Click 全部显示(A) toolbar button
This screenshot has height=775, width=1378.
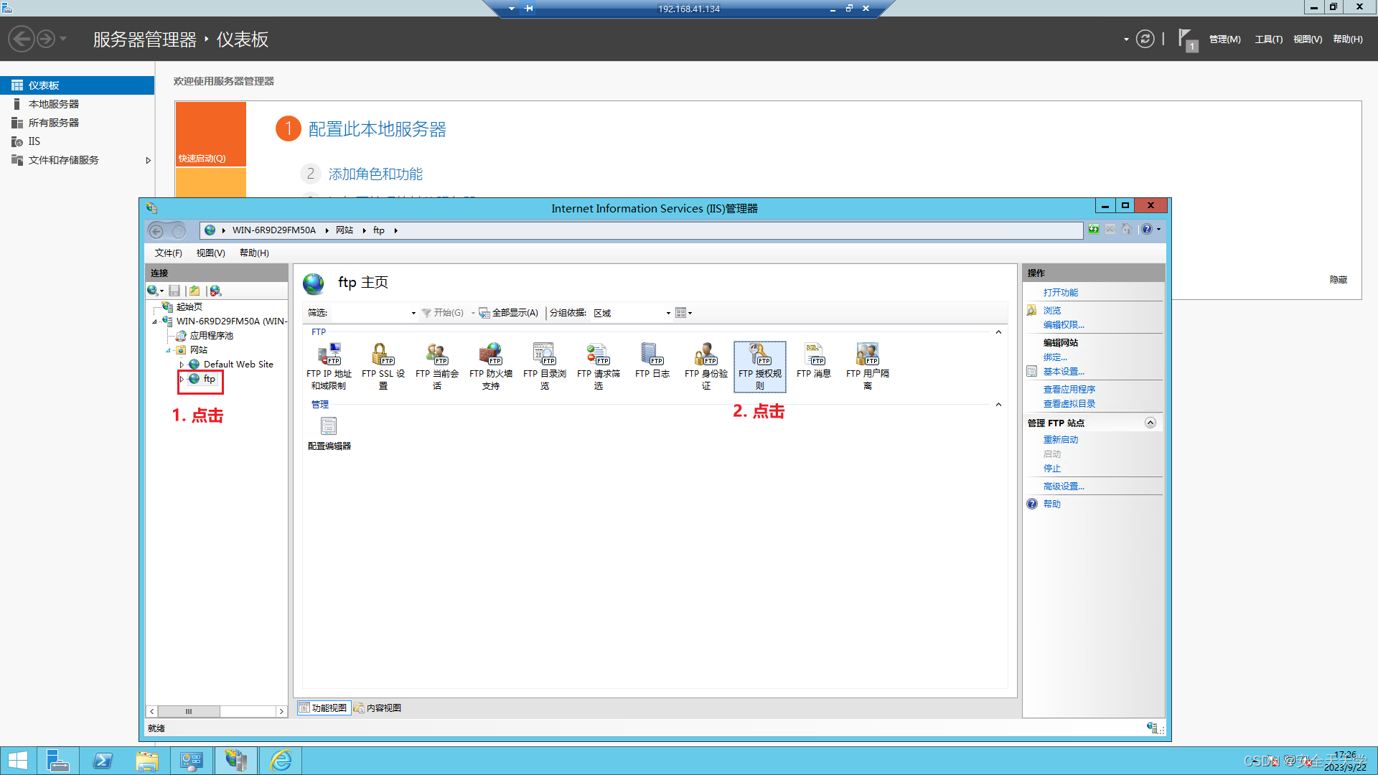pyautogui.click(x=509, y=313)
